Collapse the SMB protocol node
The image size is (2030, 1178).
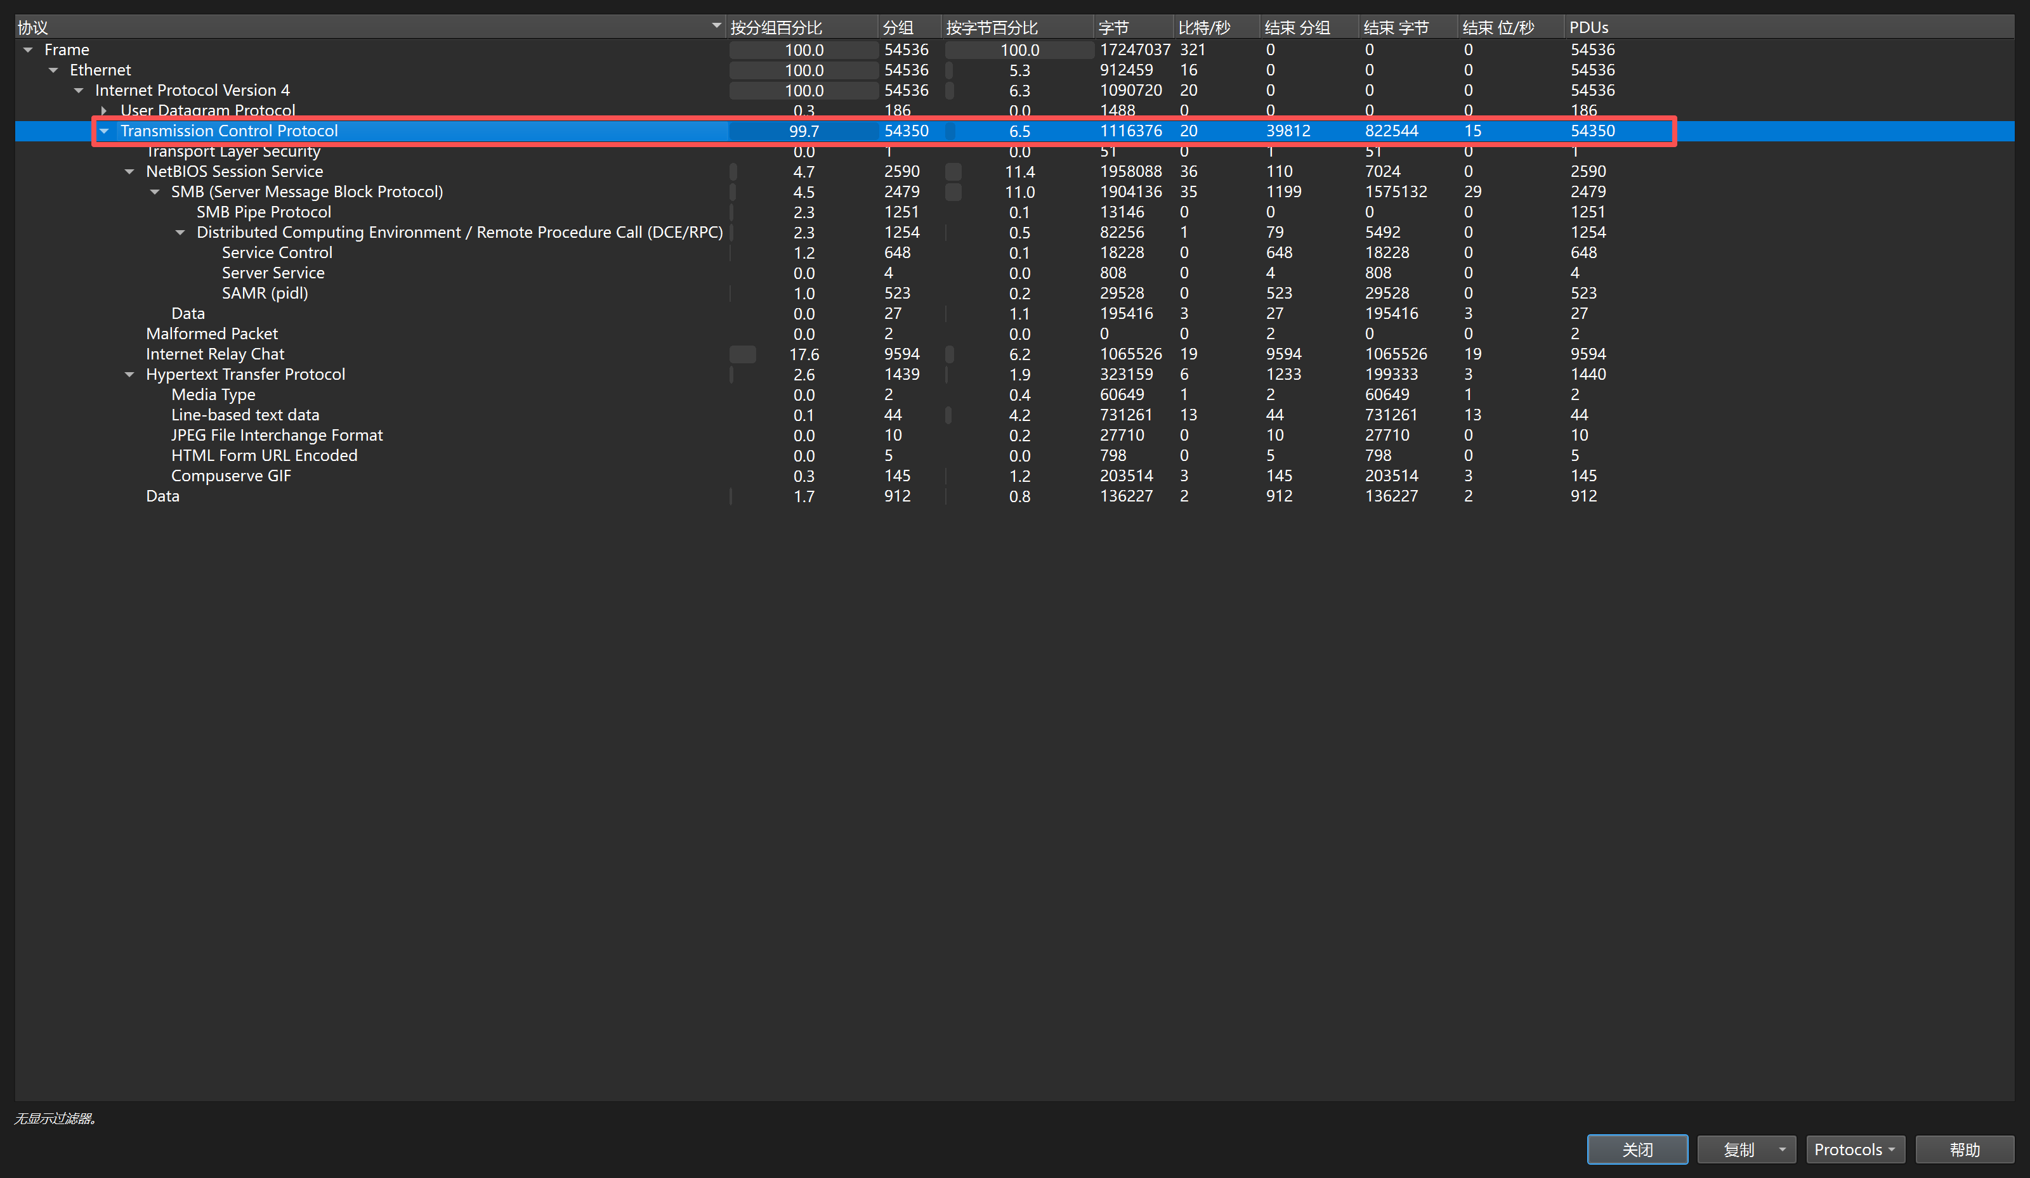point(155,191)
